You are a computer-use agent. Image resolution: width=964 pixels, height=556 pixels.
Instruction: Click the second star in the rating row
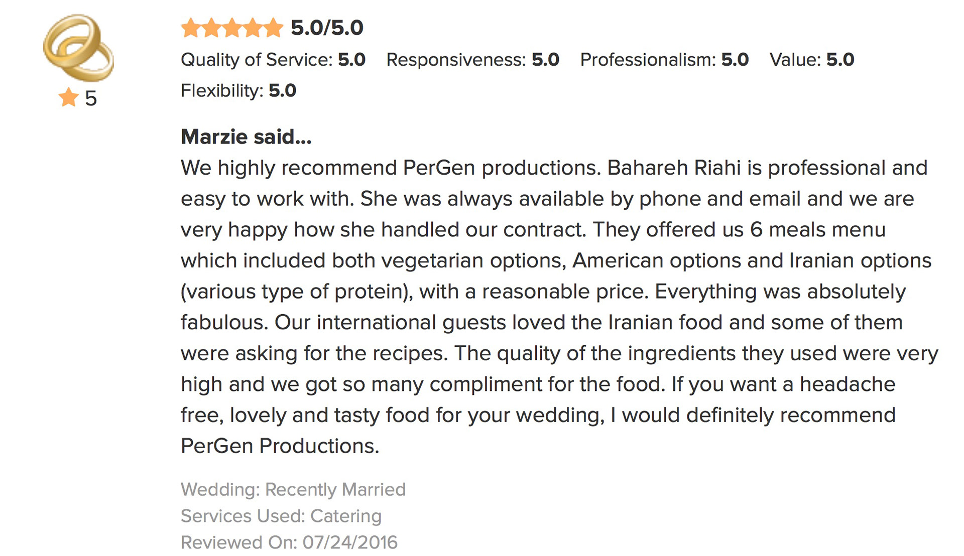point(212,28)
